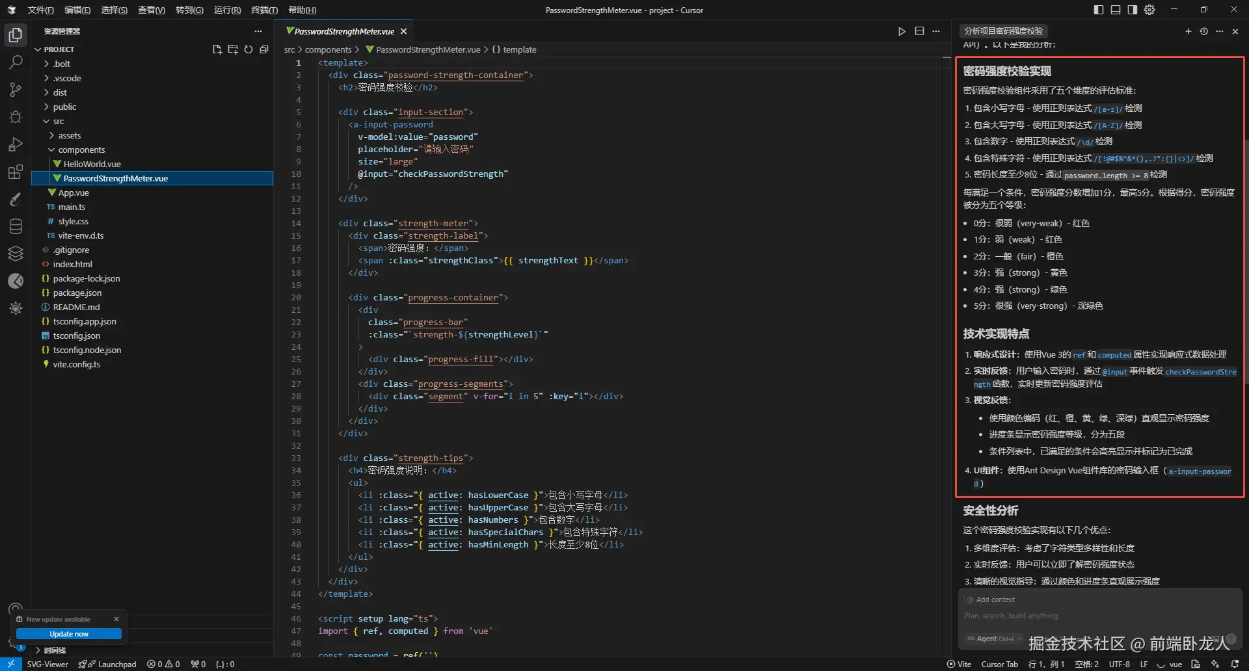Open the explorer panel's more actions menu
This screenshot has height=671, width=1249.
point(258,31)
